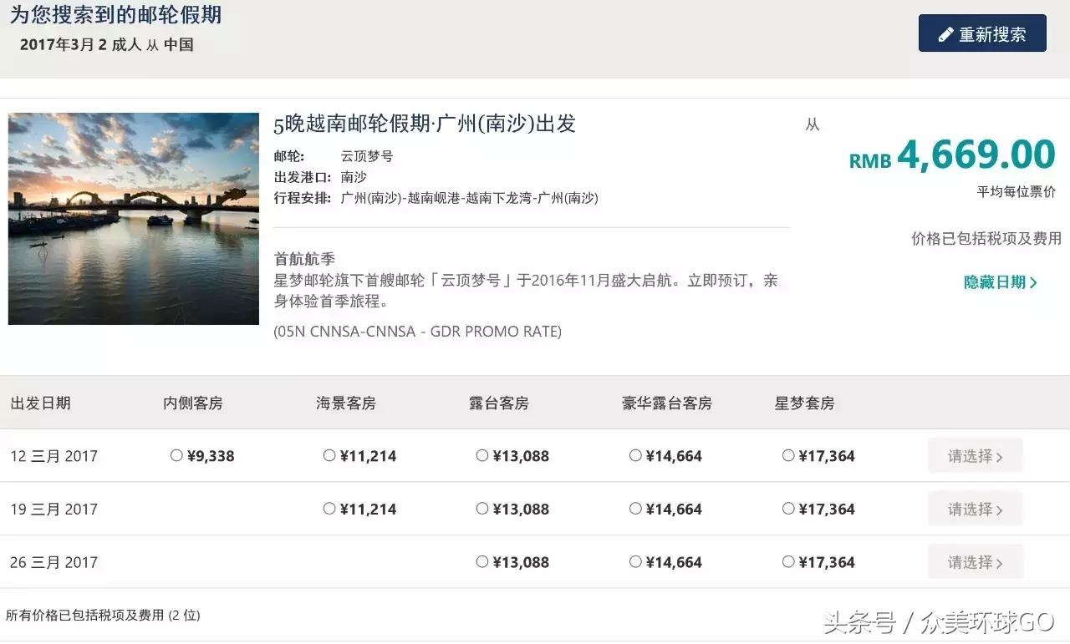Screen dimensions: 1070x644
Task: Click the pencil icon on 重新搜索 button
Action: click(946, 33)
